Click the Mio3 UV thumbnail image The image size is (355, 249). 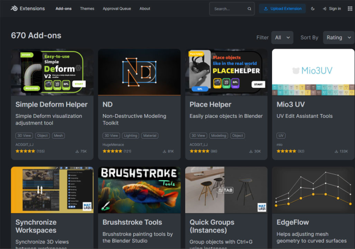coord(313,72)
